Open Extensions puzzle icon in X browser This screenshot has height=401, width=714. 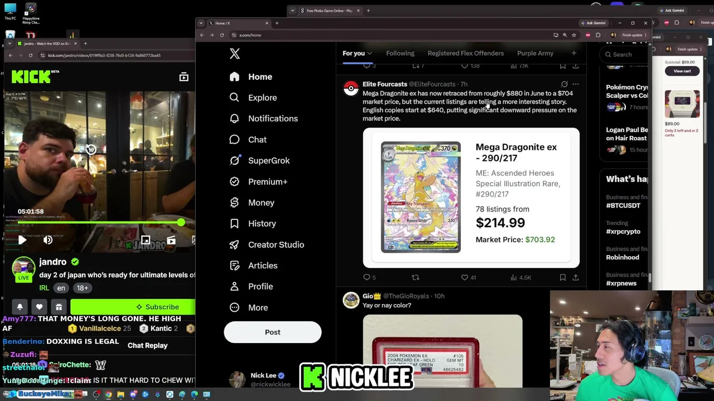tap(598, 35)
